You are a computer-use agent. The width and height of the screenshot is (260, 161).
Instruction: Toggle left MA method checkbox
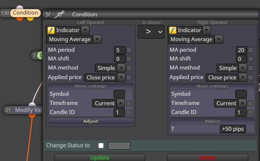tap(129, 68)
